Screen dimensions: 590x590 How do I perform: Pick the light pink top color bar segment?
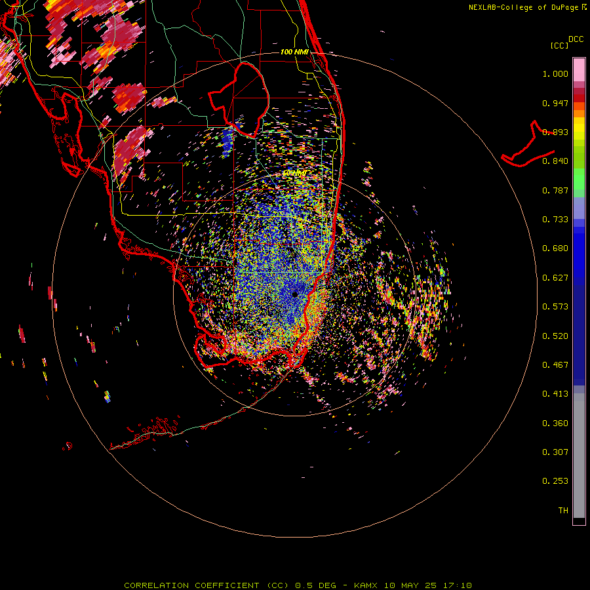point(579,69)
